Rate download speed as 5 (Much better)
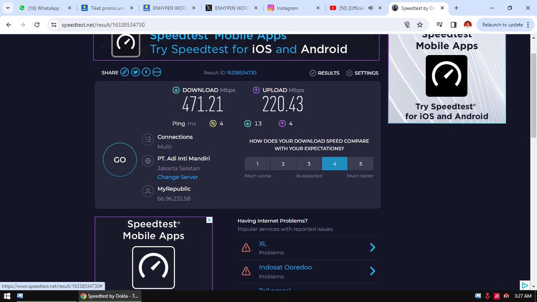The height and width of the screenshot is (302, 537). pyautogui.click(x=361, y=164)
